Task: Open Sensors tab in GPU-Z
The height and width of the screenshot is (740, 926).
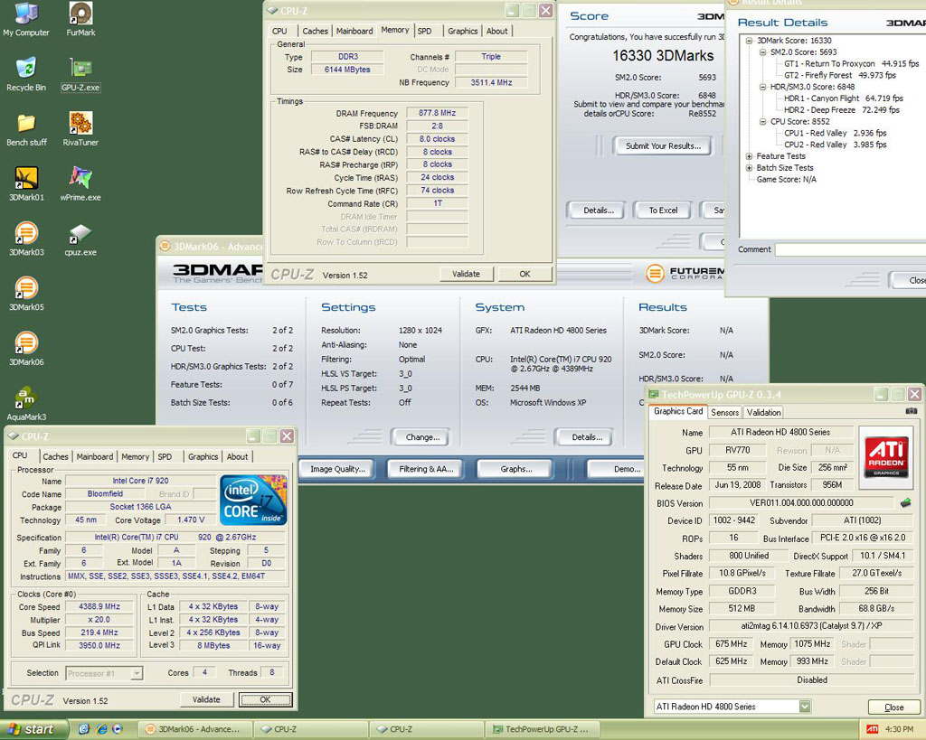Action: [x=724, y=413]
